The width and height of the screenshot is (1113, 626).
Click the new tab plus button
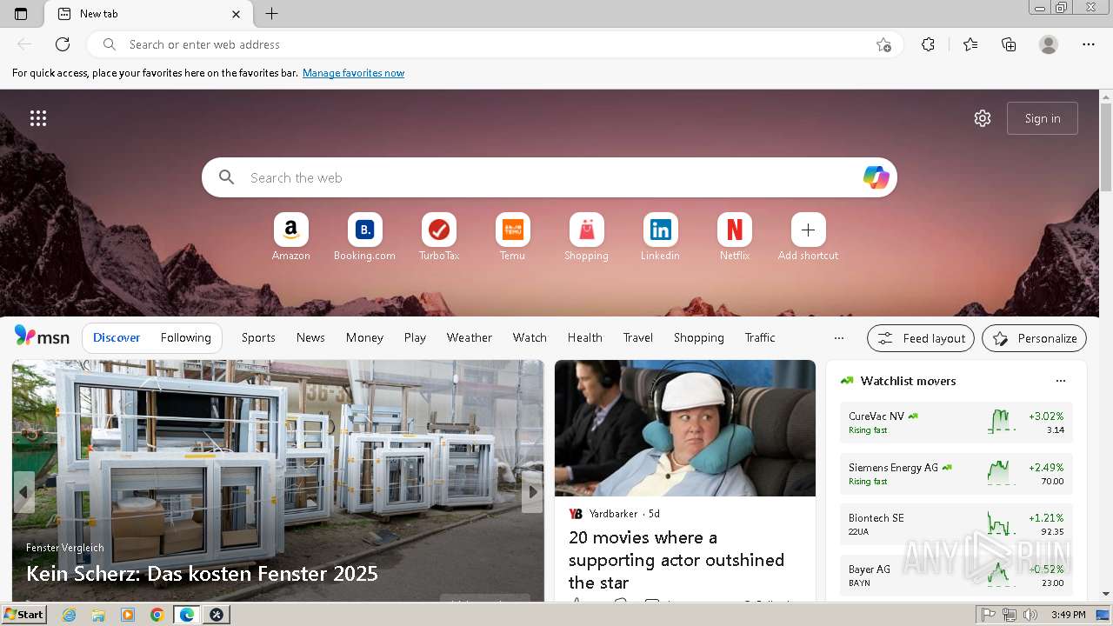272,14
